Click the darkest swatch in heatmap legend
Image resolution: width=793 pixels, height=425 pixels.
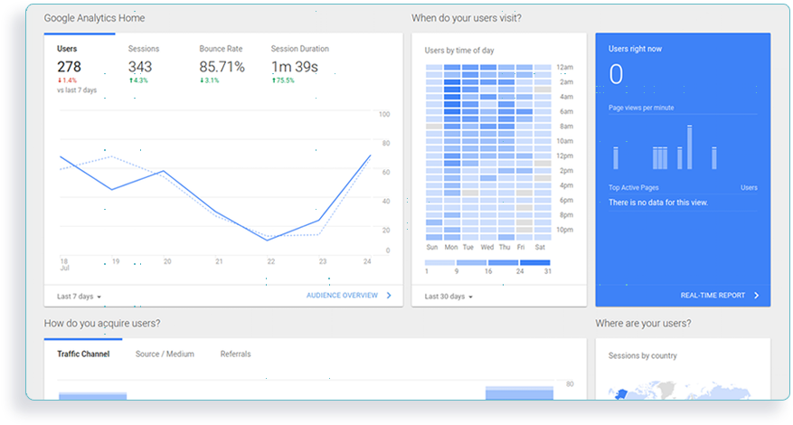535,263
